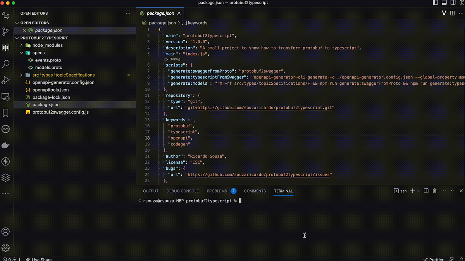Viewport: 465px width, 261px height.
Task: Open the Manage settings gear
Action: (5, 247)
